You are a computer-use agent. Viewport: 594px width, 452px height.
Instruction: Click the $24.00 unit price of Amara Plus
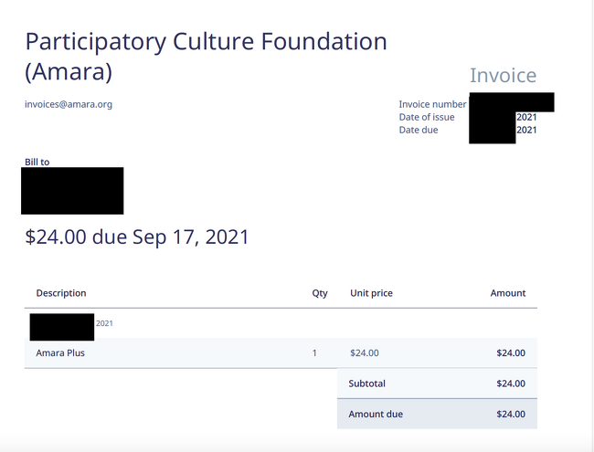pyautogui.click(x=365, y=352)
